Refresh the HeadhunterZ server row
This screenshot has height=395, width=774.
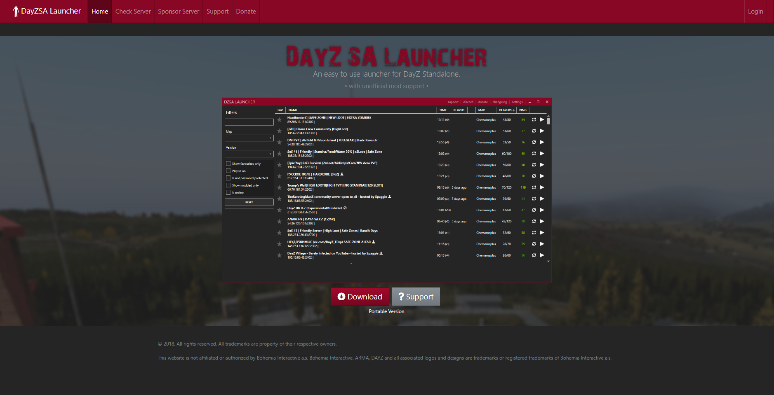(534, 120)
